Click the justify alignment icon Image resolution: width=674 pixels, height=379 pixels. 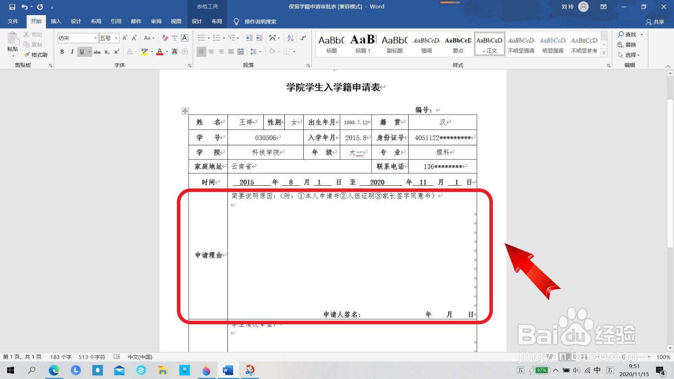pos(231,52)
